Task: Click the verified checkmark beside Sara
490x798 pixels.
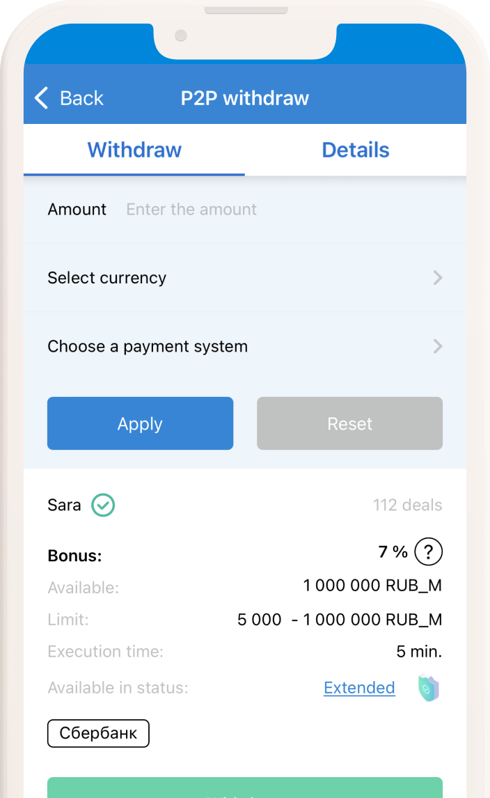Action: coord(103,505)
